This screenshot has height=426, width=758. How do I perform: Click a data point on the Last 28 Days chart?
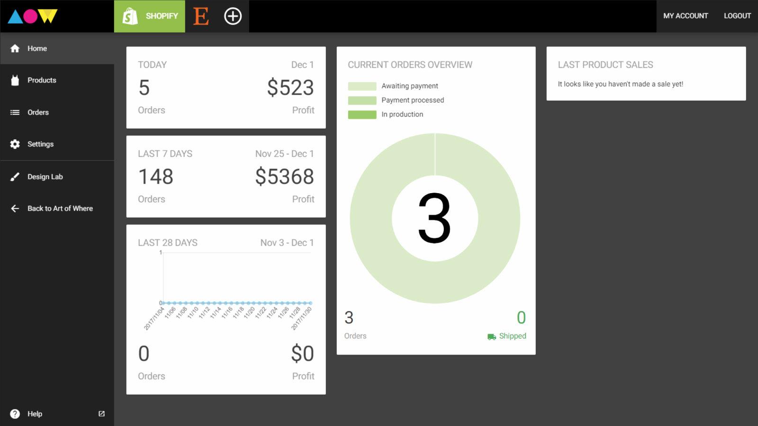237,302
